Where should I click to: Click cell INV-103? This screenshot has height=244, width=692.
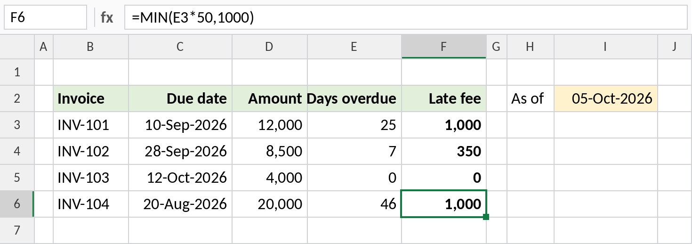(x=91, y=178)
